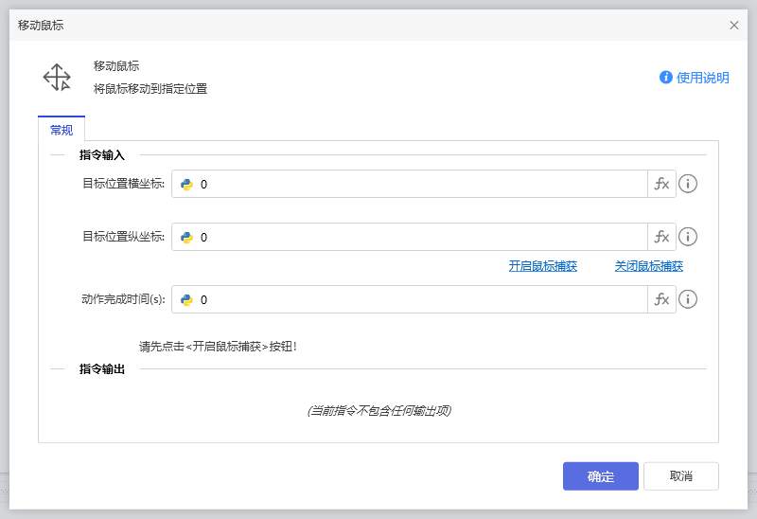Click the Python icon in action duration field
The width and height of the screenshot is (757, 519).
click(187, 300)
